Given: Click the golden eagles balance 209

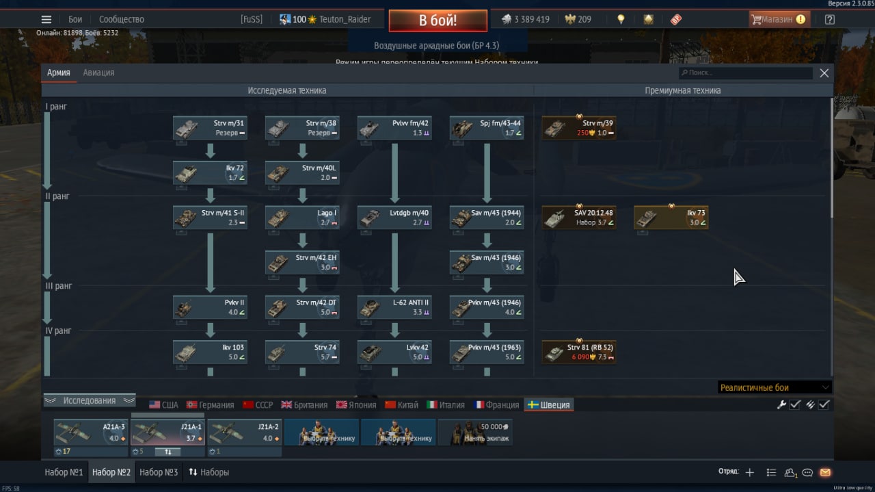Looking at the screenshot, I should pyautogui.click(x=578, y=19).
